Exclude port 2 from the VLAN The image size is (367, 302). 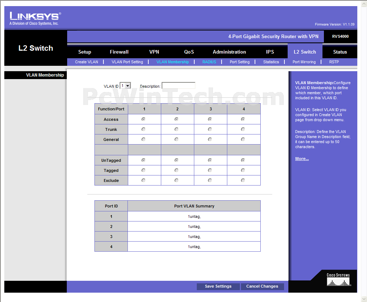click(176, 180)
